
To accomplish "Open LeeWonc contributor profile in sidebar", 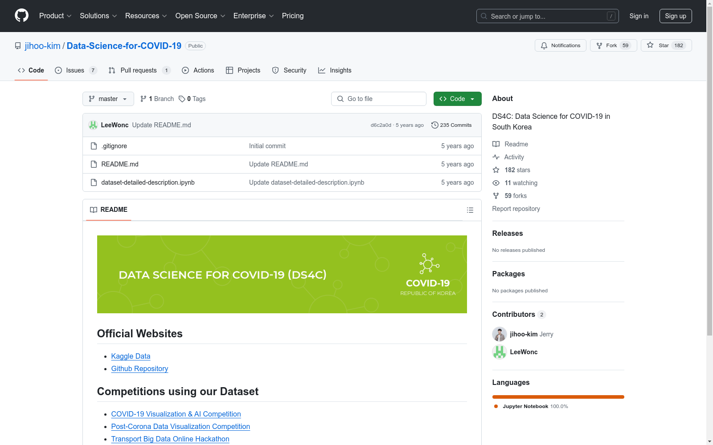I will tap(524, 352).
